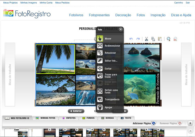Select the rocky beach photo under tree
Screen dimensions: 195x137
tap(55, 90)
